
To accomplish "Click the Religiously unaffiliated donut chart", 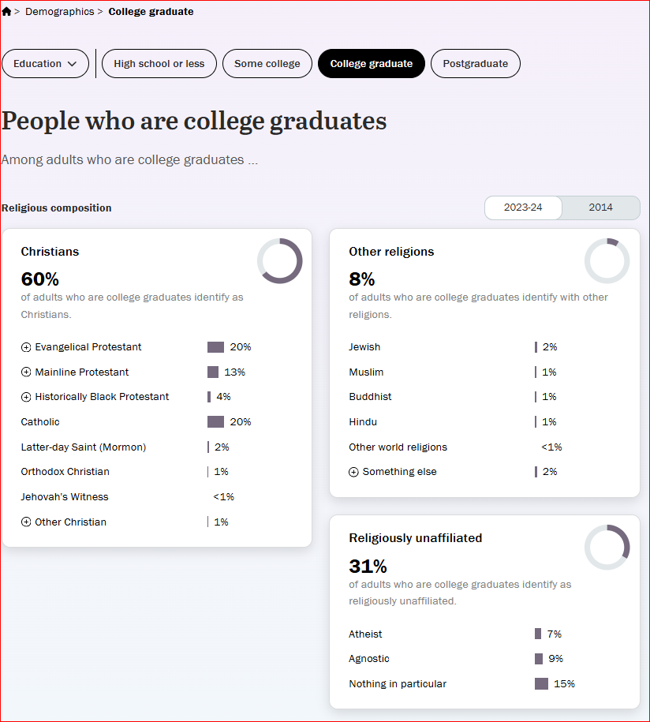I will [x=607, y=547].
